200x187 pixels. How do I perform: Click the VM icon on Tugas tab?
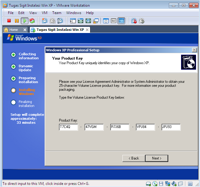pyautogui.click(x=33, y=30)
